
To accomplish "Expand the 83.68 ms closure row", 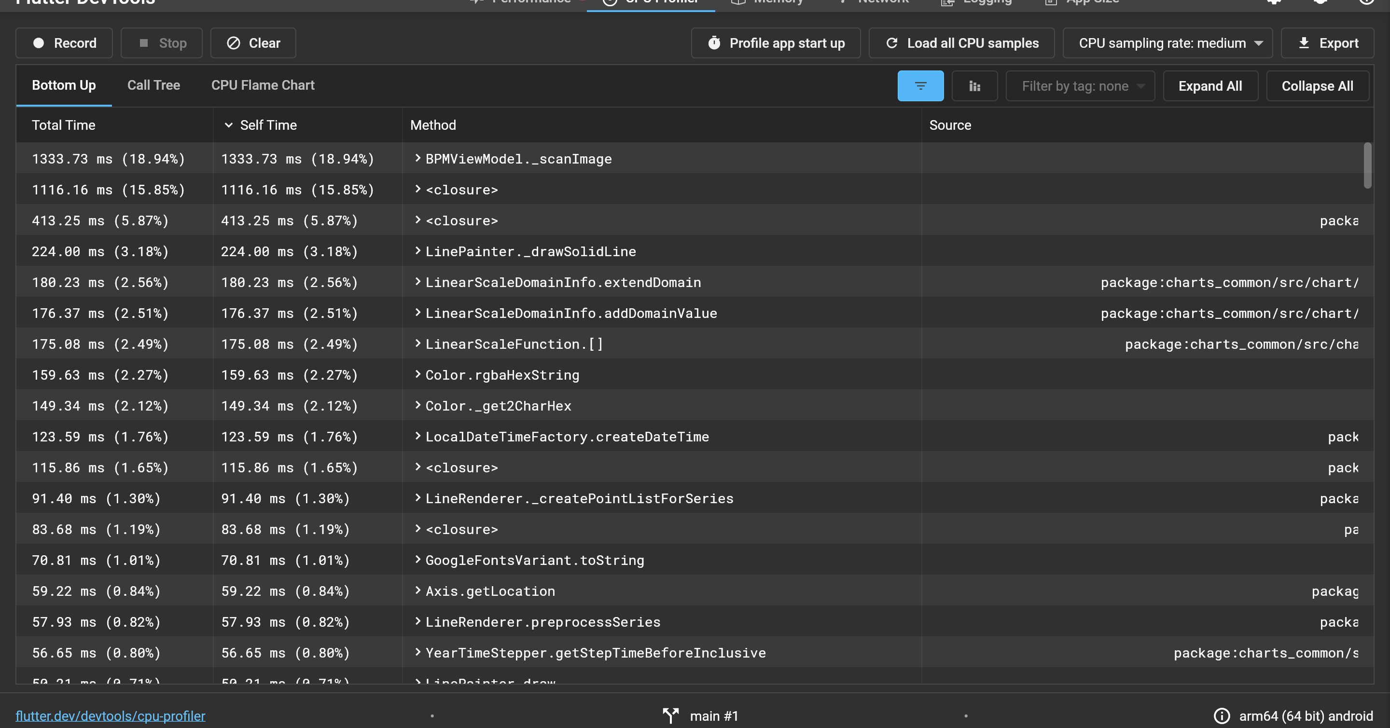I will 417,528.
